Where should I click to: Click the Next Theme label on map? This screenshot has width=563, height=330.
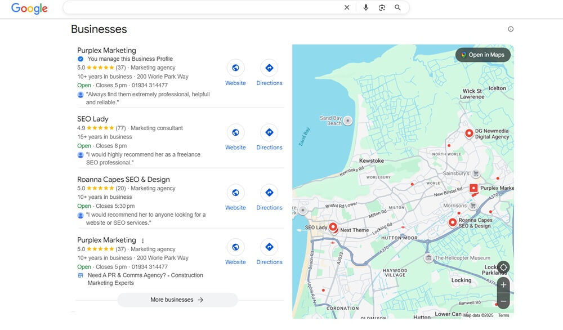[354, 230]
